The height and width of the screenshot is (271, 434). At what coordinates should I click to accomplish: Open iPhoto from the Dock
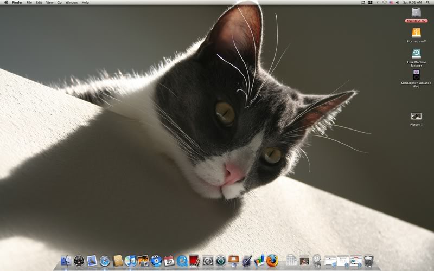143,261
